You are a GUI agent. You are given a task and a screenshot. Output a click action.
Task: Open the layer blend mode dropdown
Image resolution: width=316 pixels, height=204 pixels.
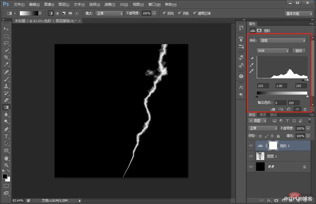263,128
